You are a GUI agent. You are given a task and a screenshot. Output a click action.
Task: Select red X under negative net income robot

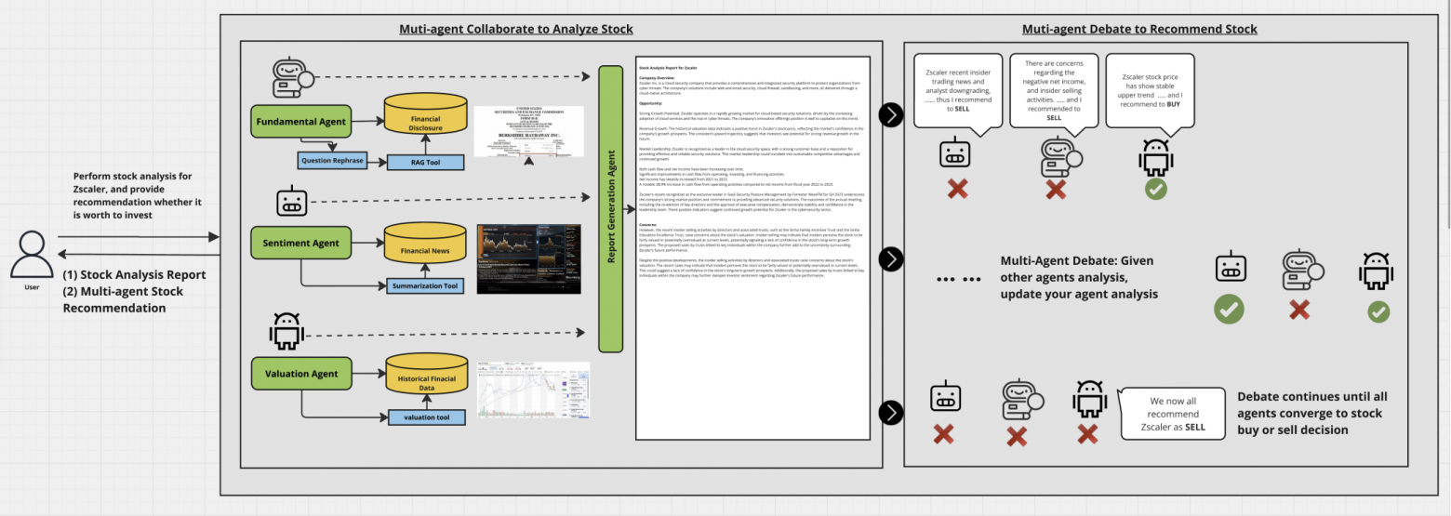(x=1055, y=190)
